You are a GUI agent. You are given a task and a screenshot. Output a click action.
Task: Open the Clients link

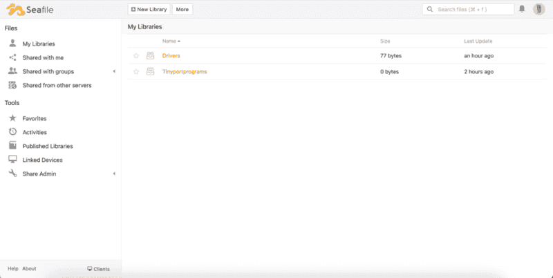pos(98,269)
